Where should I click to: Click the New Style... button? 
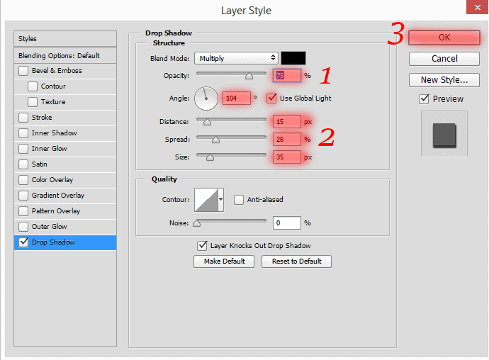pos(444,80)
